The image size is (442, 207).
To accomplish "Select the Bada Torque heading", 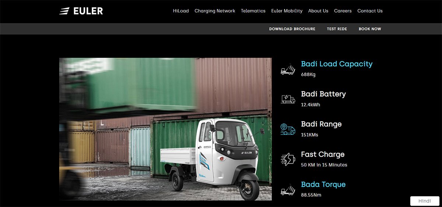I will [323, 185].
